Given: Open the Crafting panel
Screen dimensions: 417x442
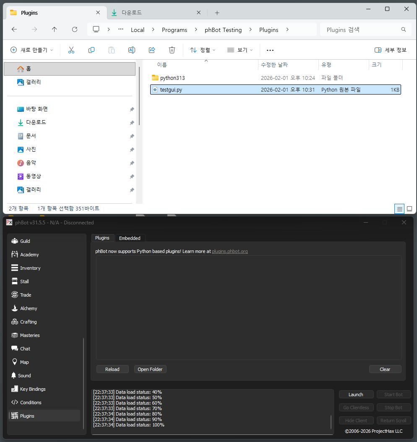Looking at the screenshot, I should coord(28,322).
